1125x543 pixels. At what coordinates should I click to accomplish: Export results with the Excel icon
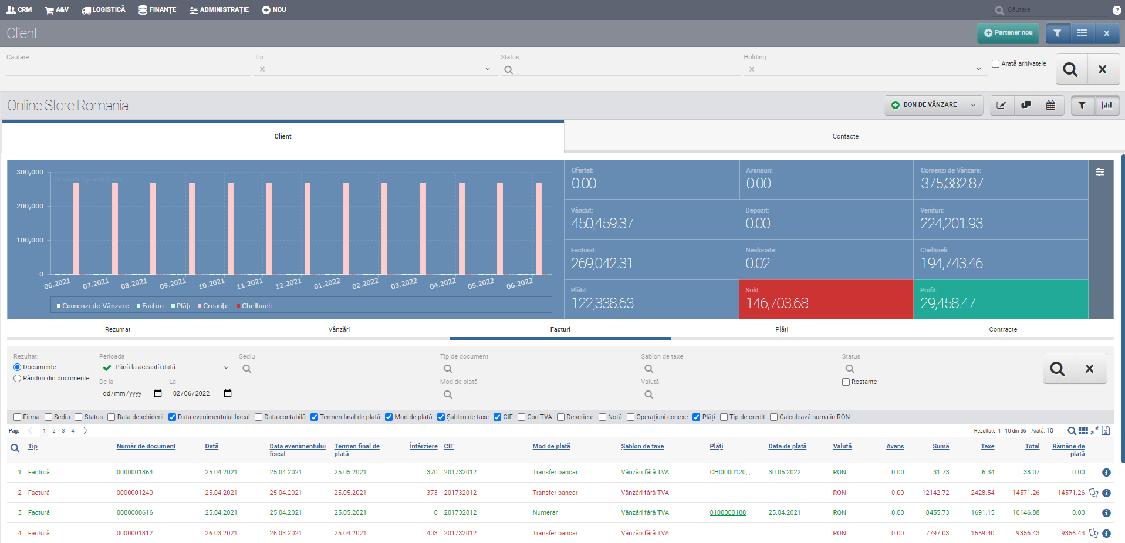click(x=1106, y=431)
